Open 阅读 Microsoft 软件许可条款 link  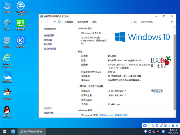113,115
